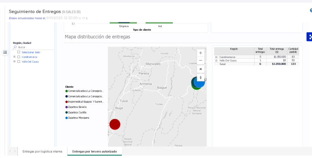Click the blue Zapatoca Mosquera bubble on map

point(200,82)
